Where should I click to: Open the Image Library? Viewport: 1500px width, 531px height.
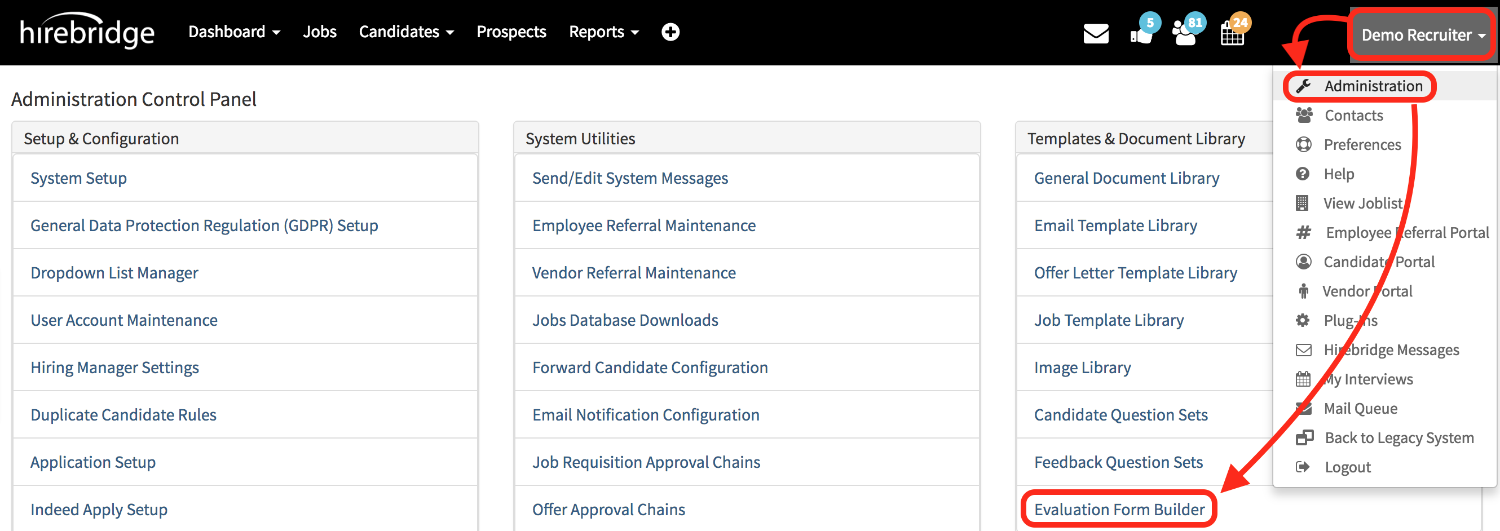[x=1082, y=367]
